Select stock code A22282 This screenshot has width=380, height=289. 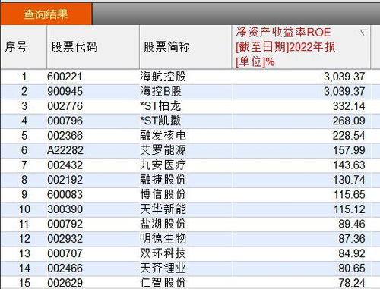click(x=65, y=150)
